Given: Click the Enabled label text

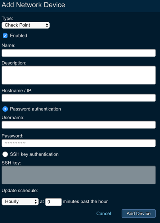Looking at the screenshot, I should point(19,36).
